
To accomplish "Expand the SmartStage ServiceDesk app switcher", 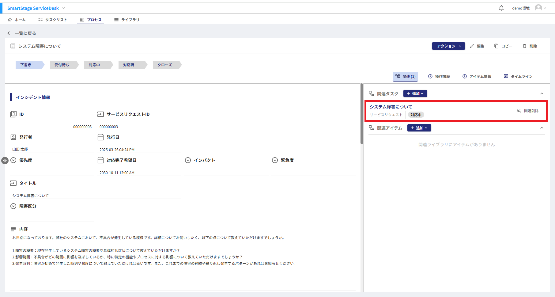I will pos(64,8).
